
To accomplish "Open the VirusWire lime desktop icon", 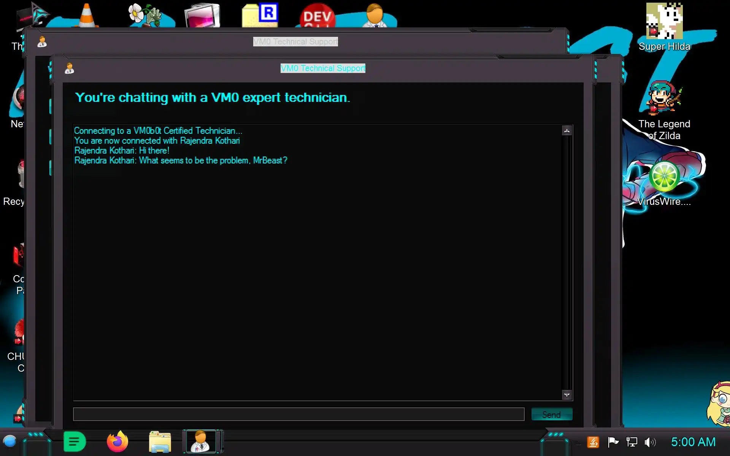I will point(664,177).
